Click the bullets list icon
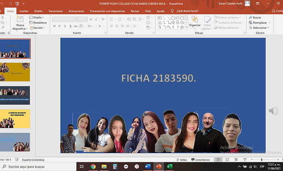The image size is (283, 171). coord(111,19)
